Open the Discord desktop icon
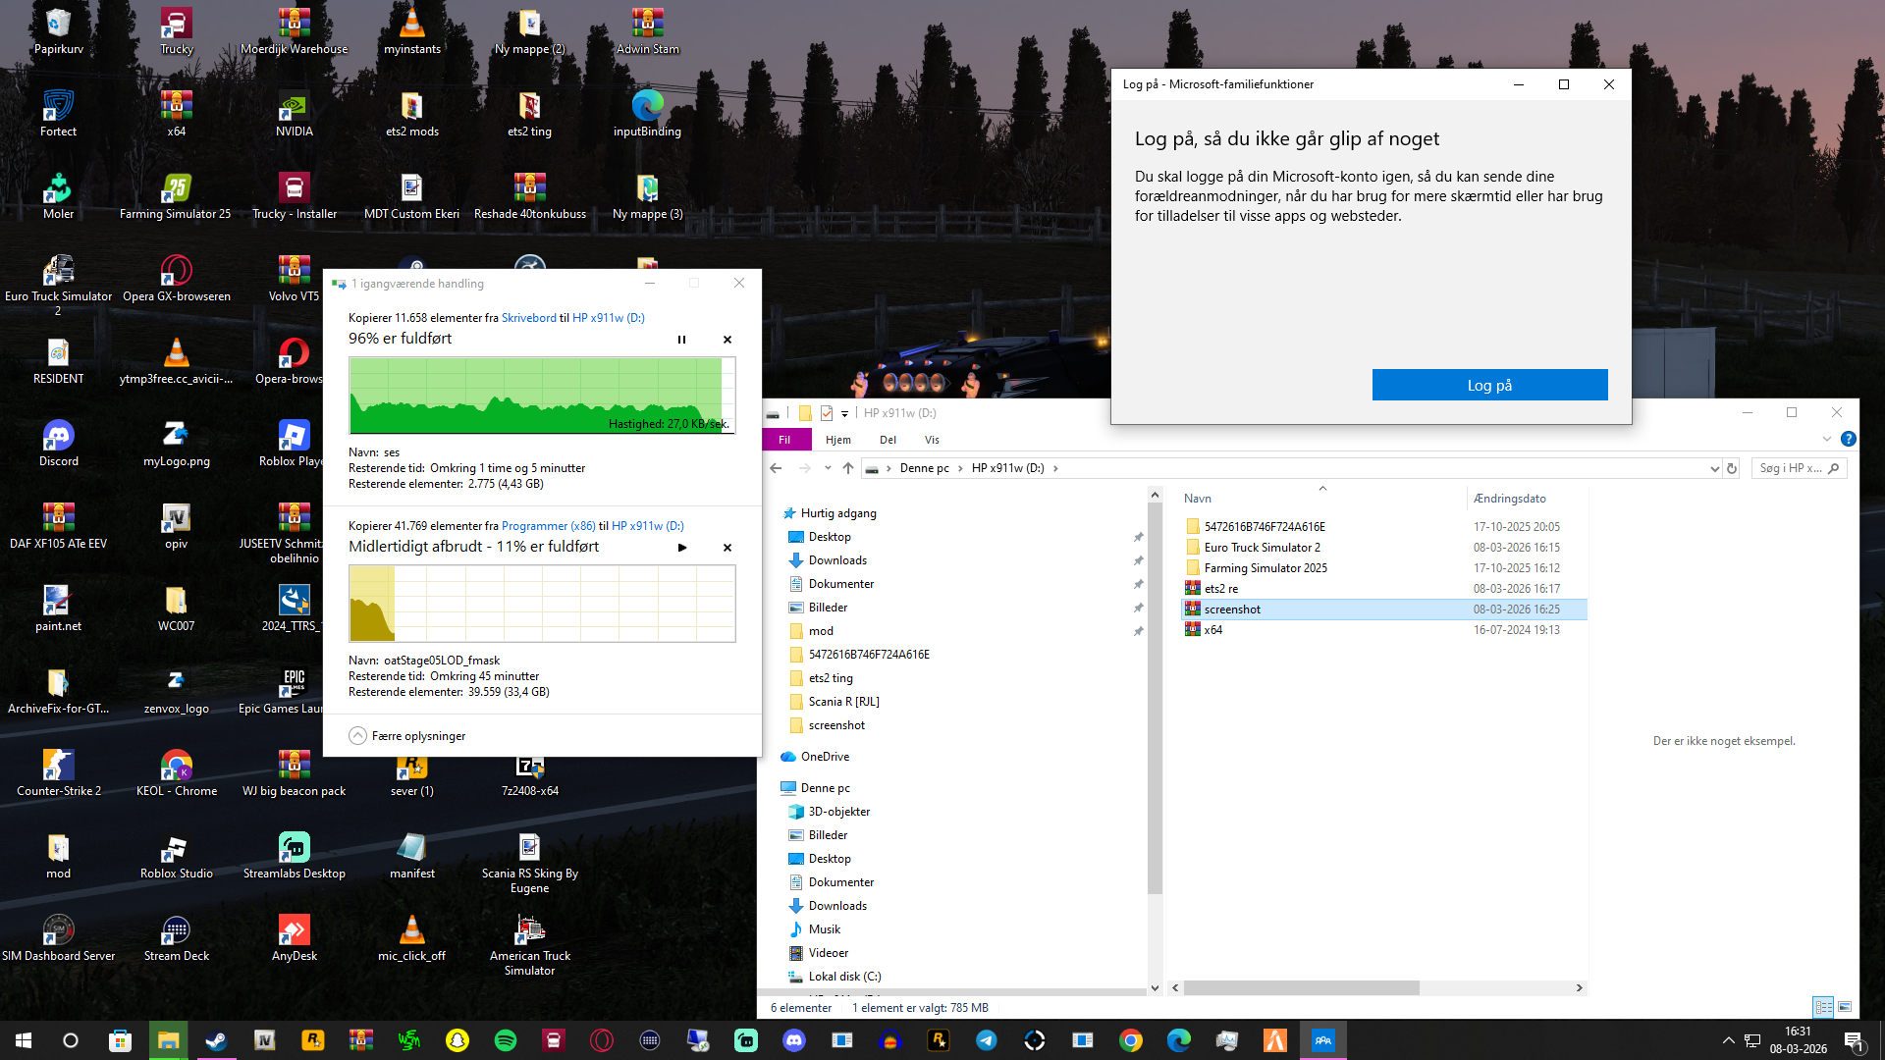Image resolution: width=1885 pixels, height=1060 pixels. tap(58, 437)
